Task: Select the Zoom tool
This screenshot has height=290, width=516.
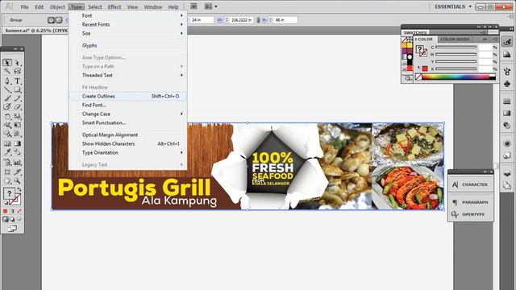Action: (18, 180)
